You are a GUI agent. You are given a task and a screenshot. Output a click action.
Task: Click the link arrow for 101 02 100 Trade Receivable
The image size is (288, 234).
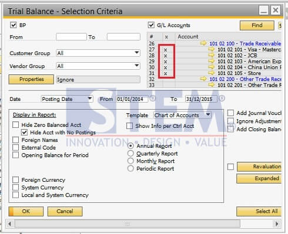click(x=203, y=43)
